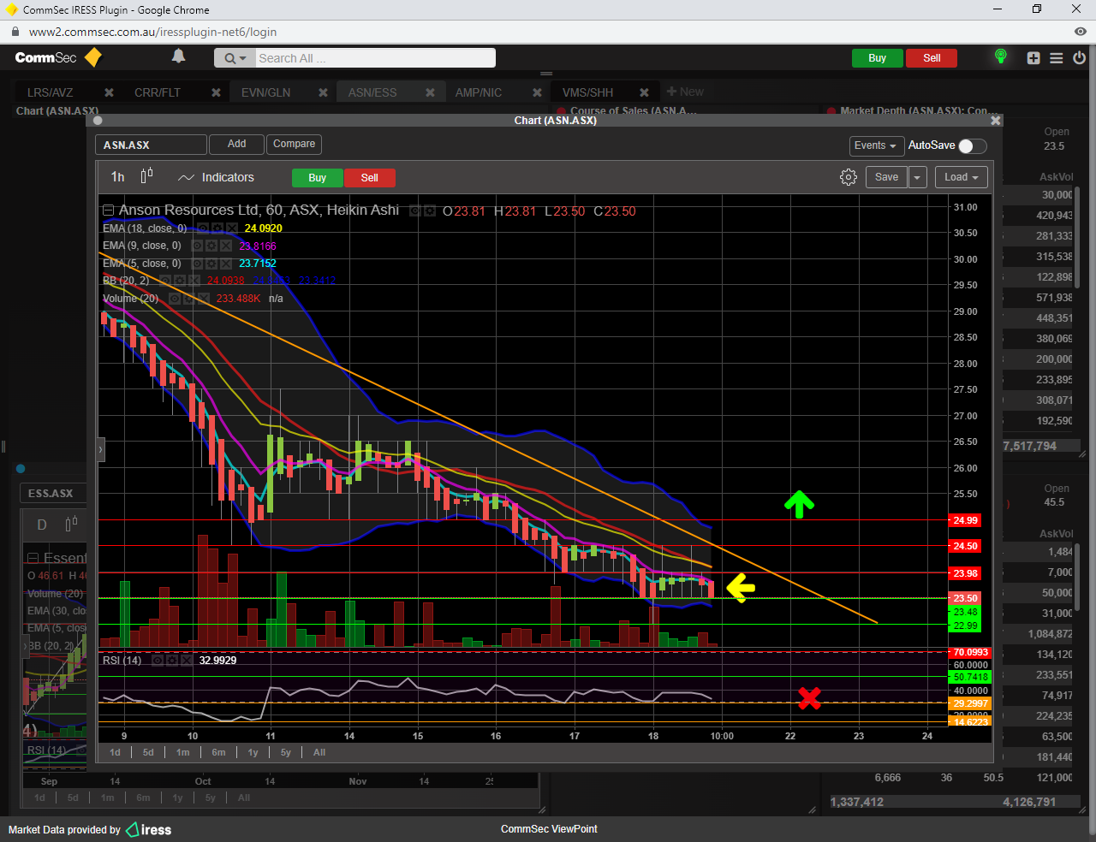Close the floating Chart (ASN.ASX) window
This screenshot has width=1096, height=842.
point(995,121)
